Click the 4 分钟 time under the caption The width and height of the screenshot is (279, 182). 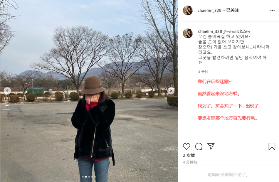pos(203,72)
